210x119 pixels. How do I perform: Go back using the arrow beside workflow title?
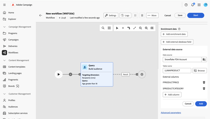pos(41,15)
